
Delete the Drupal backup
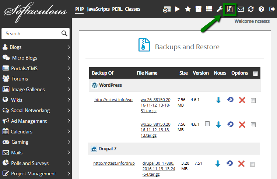coord(241,164)
